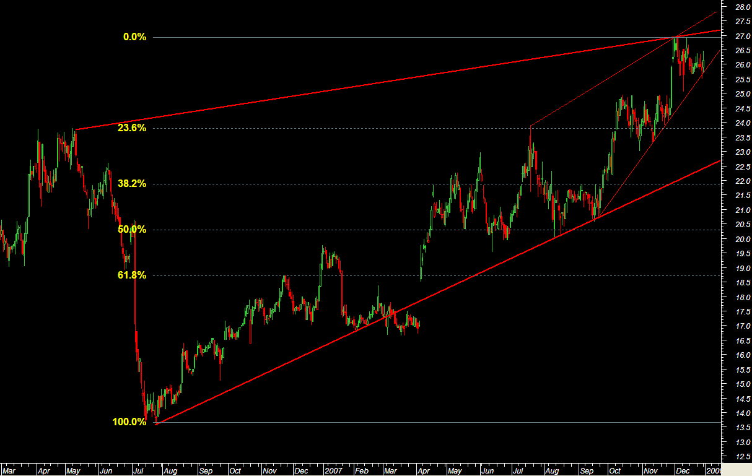This screenshot has width=752, height=476.
Task: Click the 15.0 price axis label
Action: coord(743,384)
